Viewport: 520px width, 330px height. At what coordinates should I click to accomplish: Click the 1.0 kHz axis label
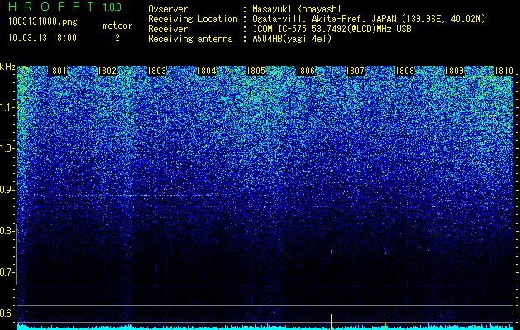click(x=7, y=148)
